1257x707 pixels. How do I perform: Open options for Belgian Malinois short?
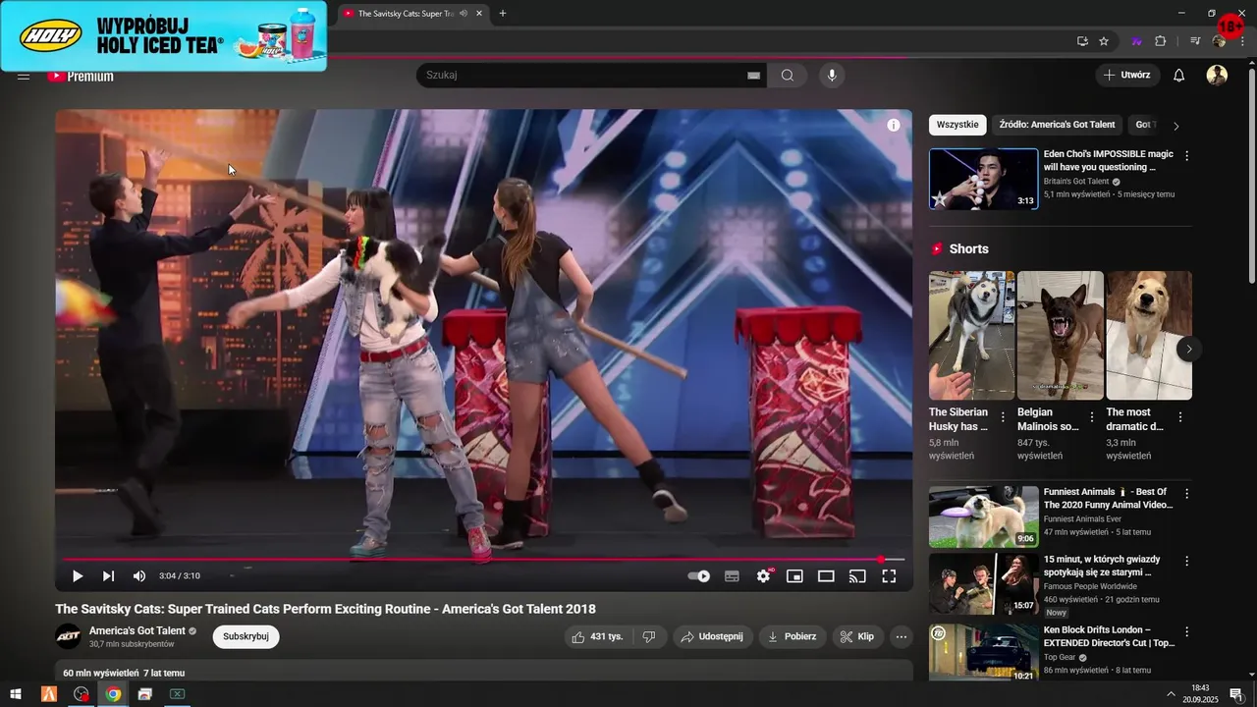pyautogui.click(x=1091, y=417)
